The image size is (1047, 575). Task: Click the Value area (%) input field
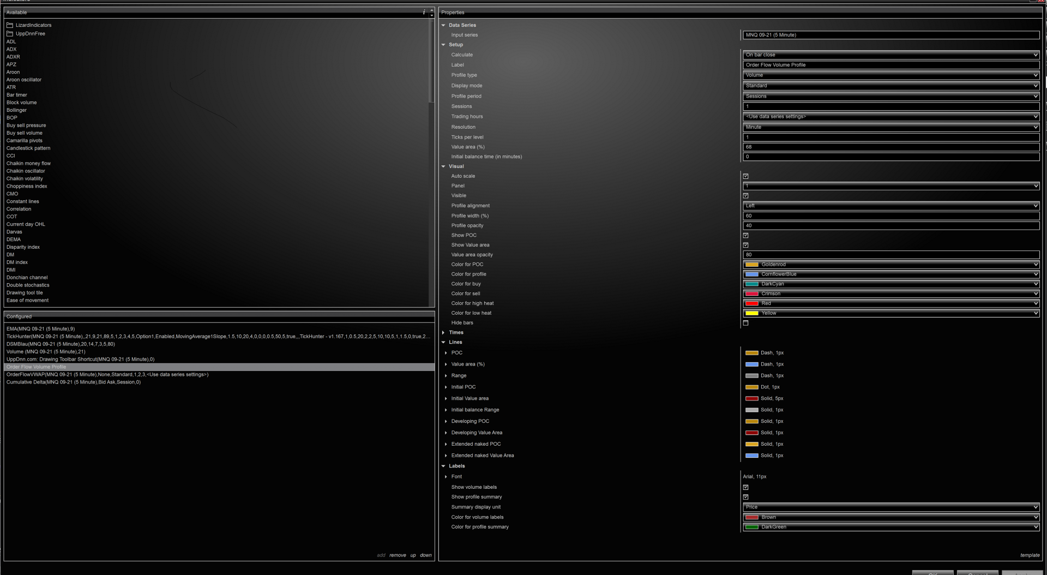891,147
